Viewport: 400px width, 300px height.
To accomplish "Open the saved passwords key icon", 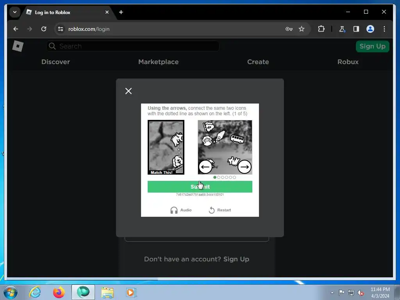I will point(289,29).
